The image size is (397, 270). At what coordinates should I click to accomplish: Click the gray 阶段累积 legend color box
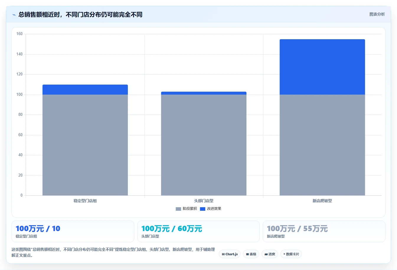[x=178, y=209]
